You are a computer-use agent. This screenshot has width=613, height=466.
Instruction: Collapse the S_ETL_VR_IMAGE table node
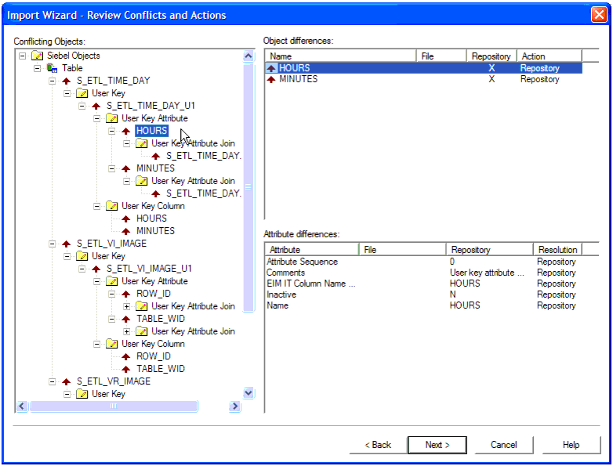click(x=52, y=381)
